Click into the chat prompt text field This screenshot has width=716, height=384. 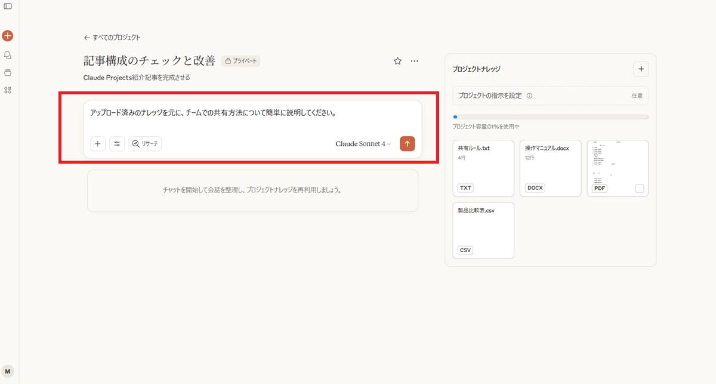point(252,113)
